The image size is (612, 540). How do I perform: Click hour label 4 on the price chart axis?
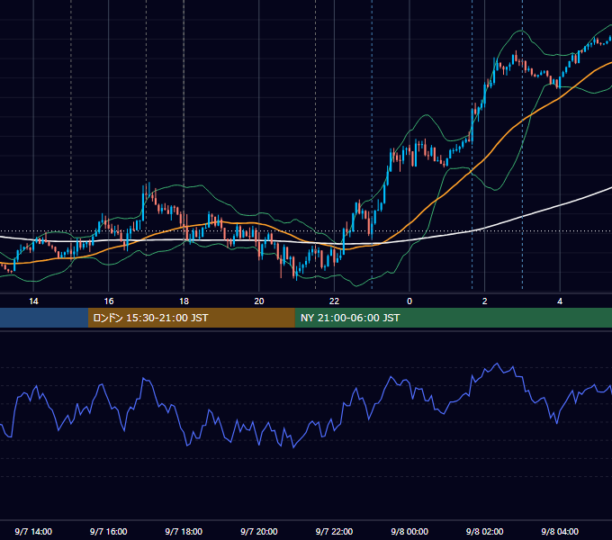click(x=560, y=301)
